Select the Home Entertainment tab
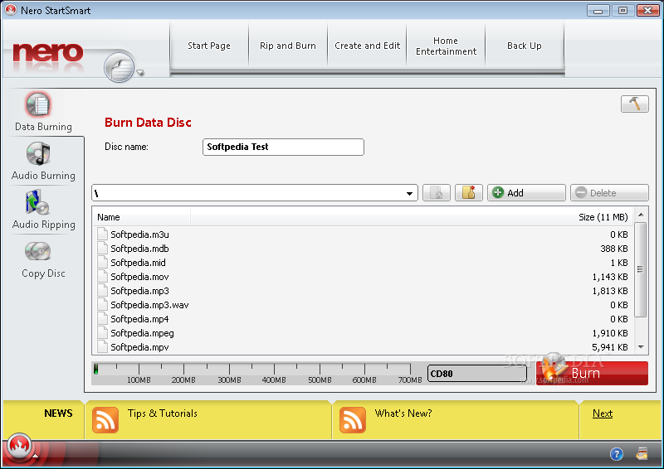This screenshot has width=664, height=469. point(446,46)
